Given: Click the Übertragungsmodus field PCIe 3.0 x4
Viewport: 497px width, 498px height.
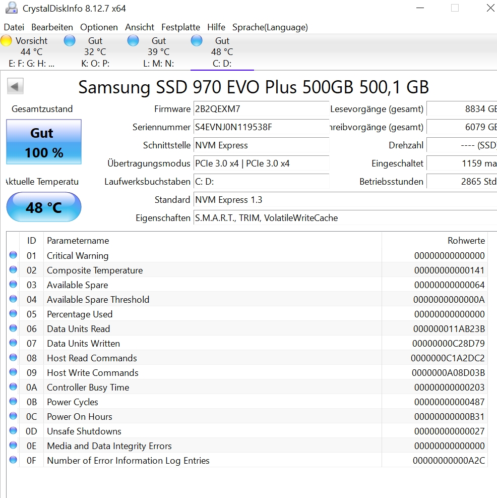Looking at the screenshot, I should [261, 163].
